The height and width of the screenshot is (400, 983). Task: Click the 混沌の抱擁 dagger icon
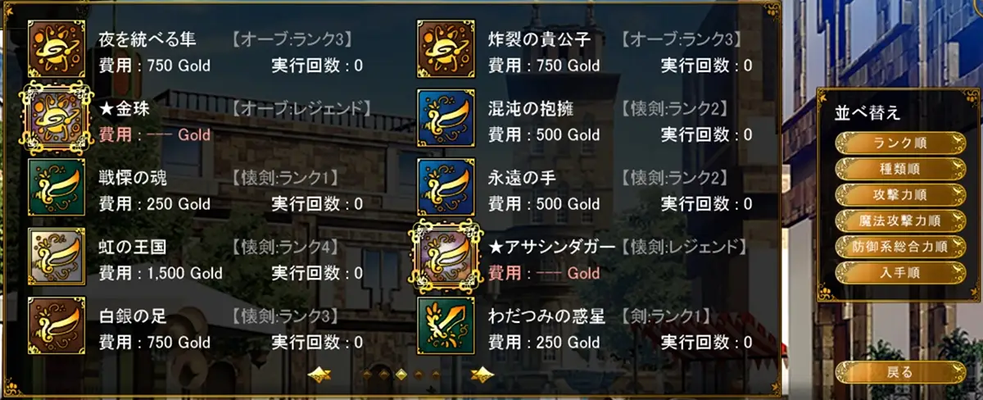[x=446, y=118]
